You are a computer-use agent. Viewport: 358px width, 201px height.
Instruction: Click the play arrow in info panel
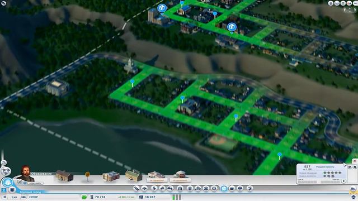[x=343, y=181]
